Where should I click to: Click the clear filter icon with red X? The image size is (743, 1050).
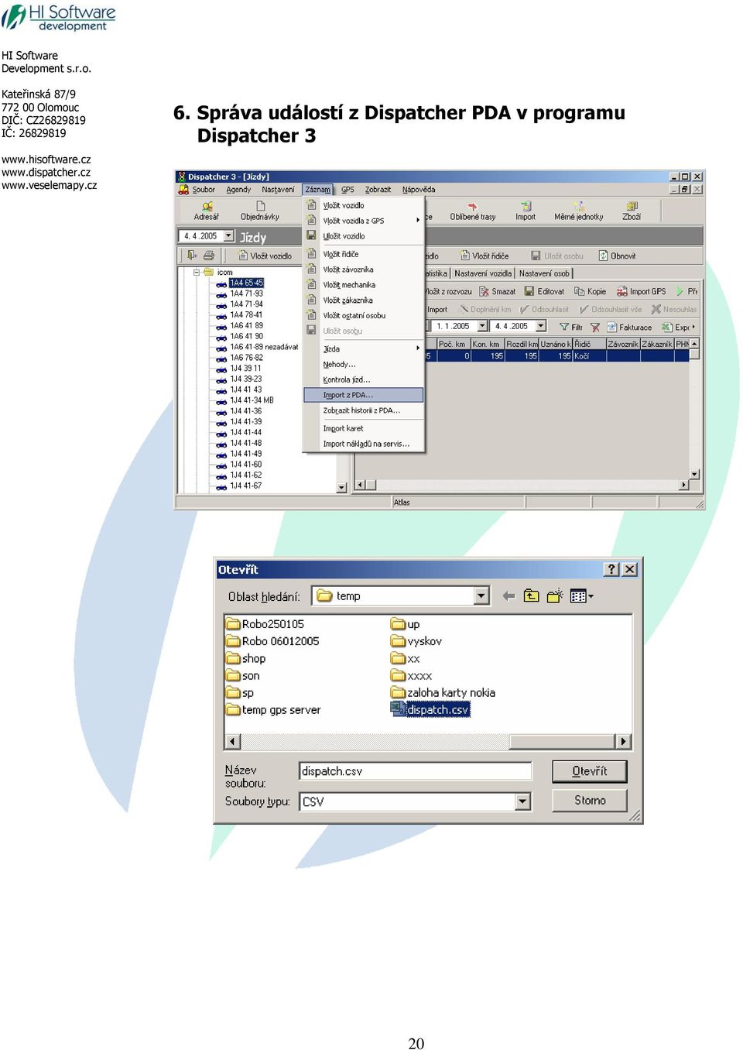click(x=595, y=327)
